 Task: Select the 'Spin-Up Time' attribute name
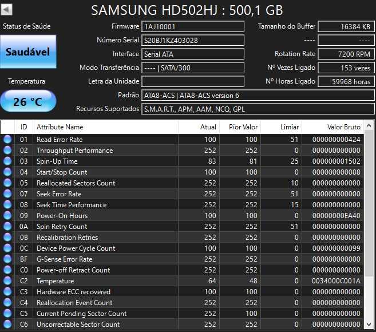pos(57,161)
